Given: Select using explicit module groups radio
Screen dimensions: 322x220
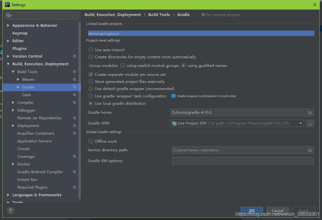Looking at the screenshot, I should point(123,65).
